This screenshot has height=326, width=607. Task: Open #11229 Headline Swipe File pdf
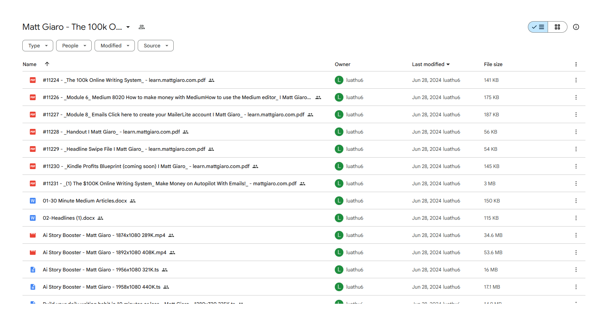coord(124,149)
